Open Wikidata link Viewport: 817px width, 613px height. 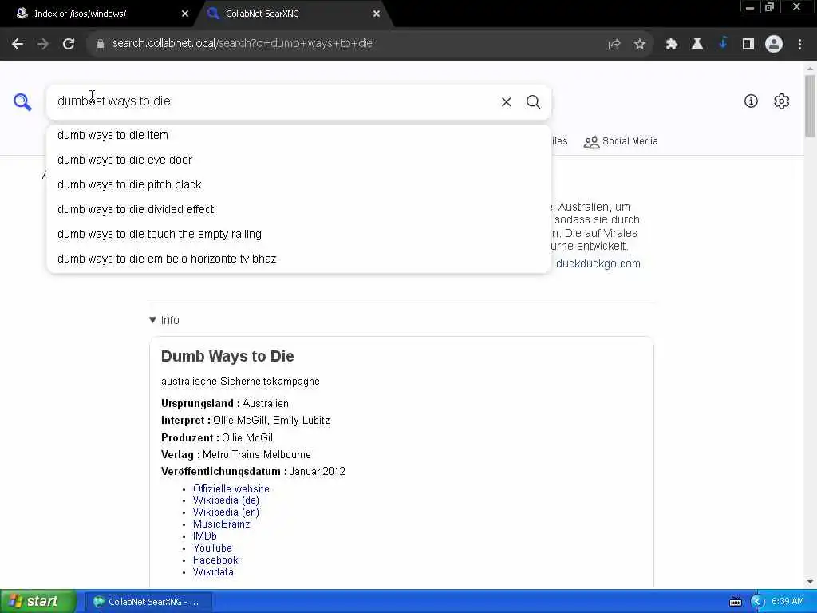[213, 572]
